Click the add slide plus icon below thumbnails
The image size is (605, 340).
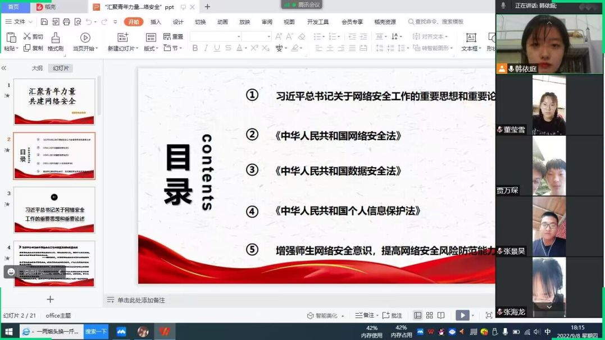point(50,300)
